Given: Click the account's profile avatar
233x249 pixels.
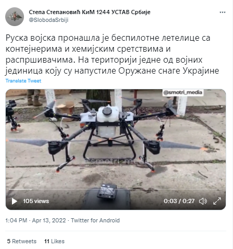Looking at the screenshot, I should [x=15, y=17].
